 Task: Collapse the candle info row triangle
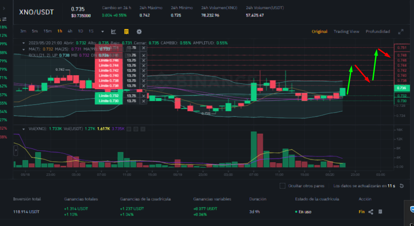click(x=24, y=43)
